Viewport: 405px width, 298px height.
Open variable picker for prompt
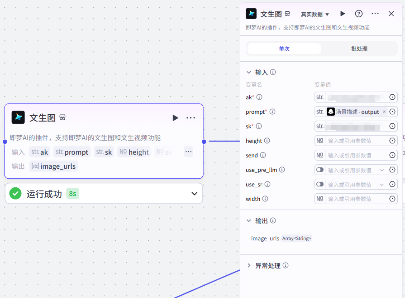(x=392, y=112)
